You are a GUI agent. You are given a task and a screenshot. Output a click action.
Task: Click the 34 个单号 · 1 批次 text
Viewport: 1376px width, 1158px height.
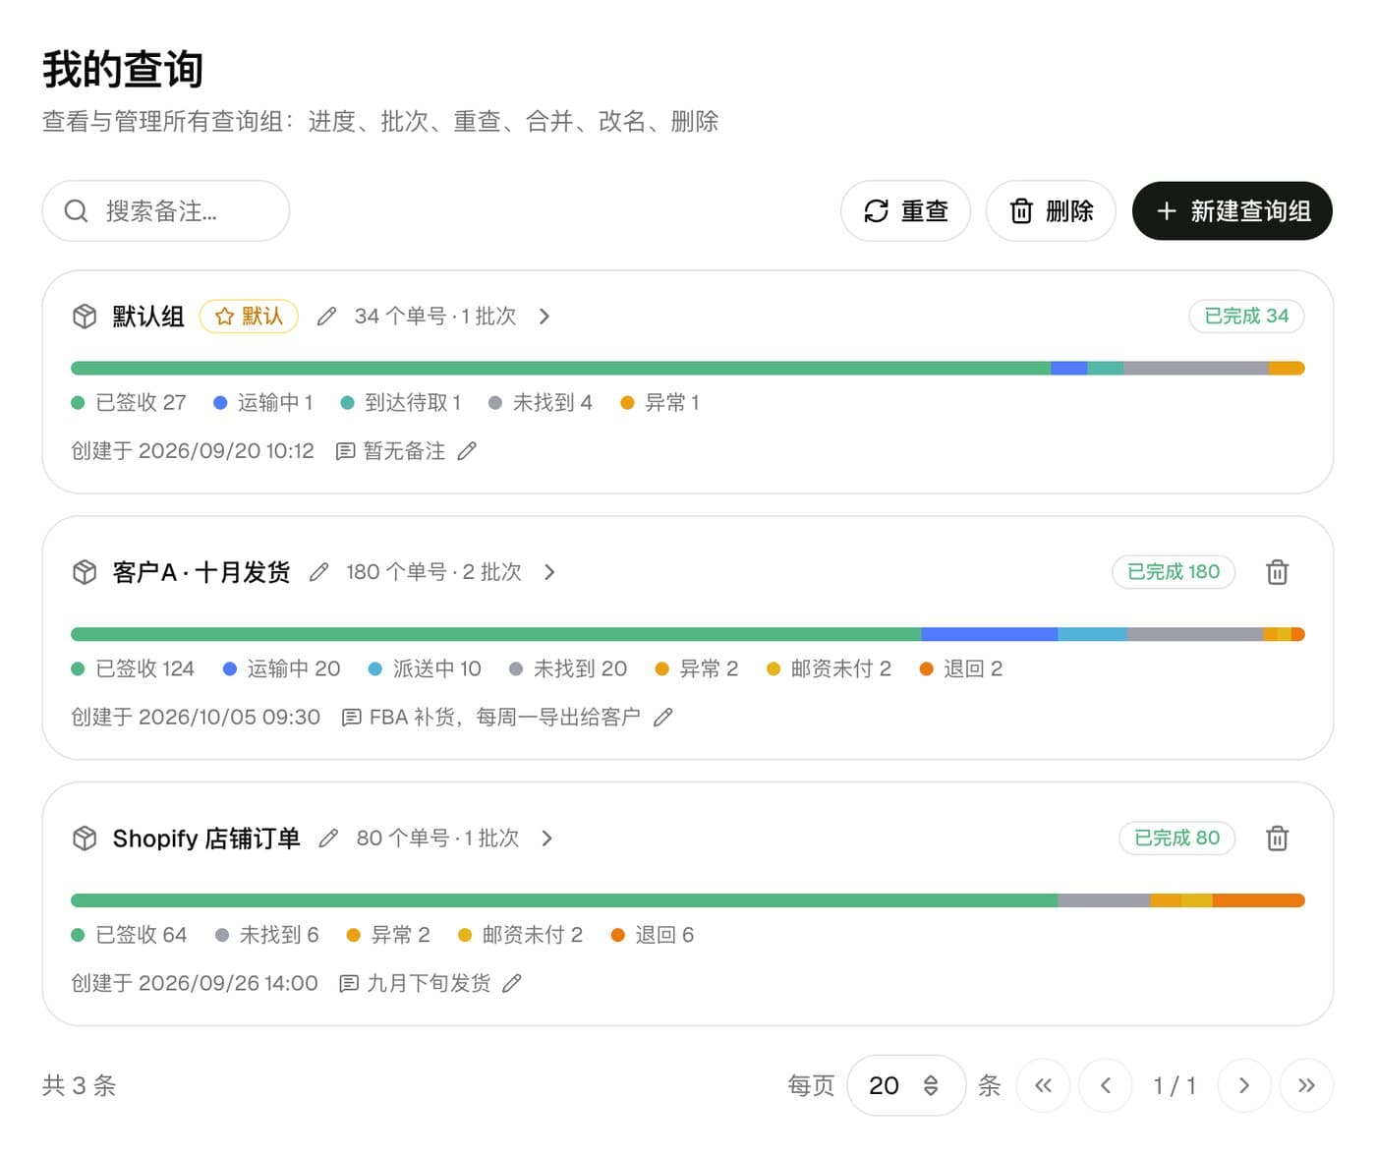click(x=435, y=317)
